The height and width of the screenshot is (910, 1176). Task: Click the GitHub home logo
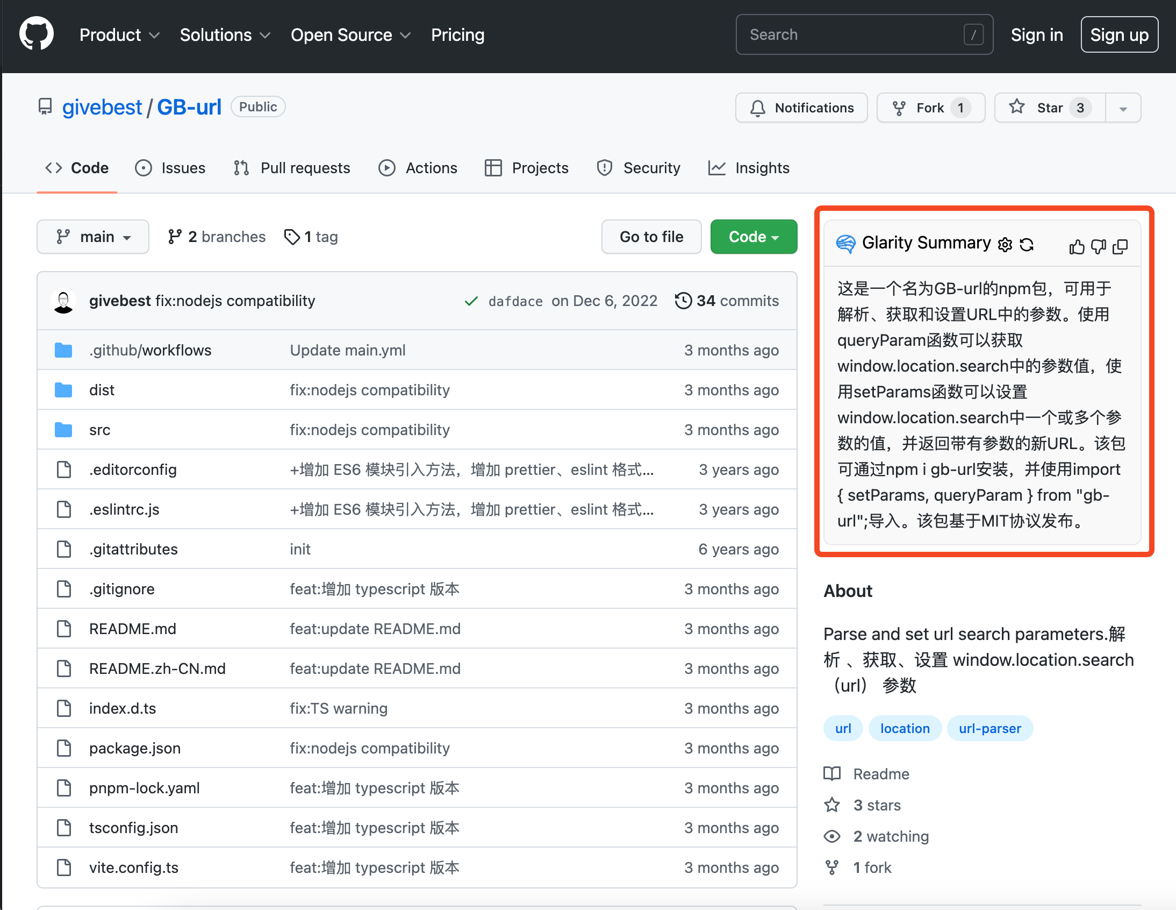point(35,33)
